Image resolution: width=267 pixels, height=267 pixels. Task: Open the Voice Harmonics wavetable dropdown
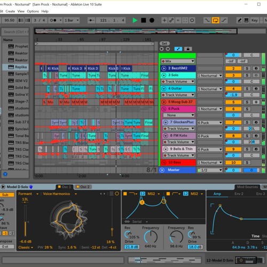pos(60,194)
